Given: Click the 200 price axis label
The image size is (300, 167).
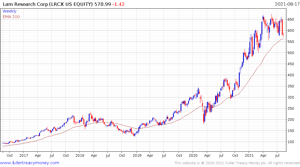Looking at the screenshot, I should point(291,120).
